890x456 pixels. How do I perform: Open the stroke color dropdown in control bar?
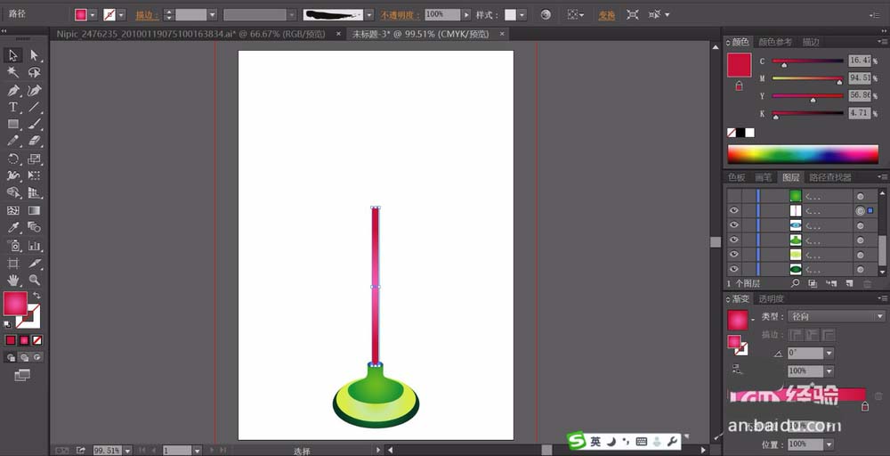click(x=121, y=15)
